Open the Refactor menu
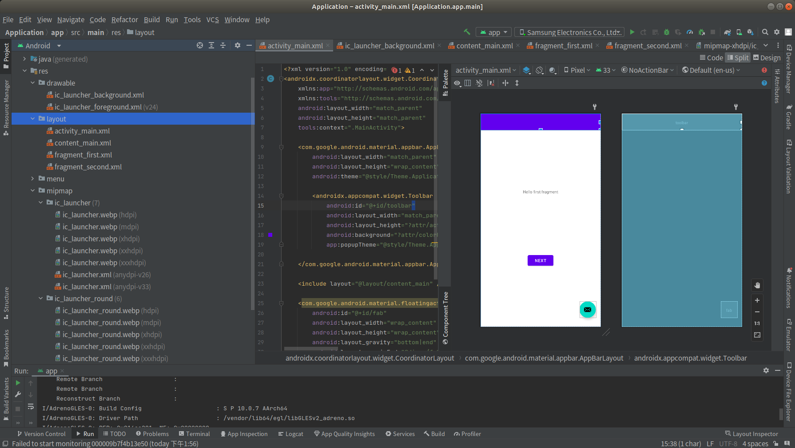 tap(124, 20)
